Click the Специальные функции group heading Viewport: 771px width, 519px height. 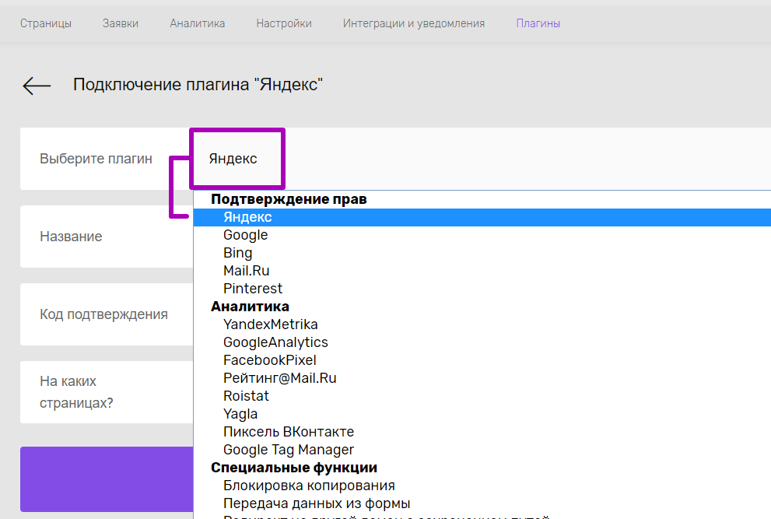(x=294, y=468)
